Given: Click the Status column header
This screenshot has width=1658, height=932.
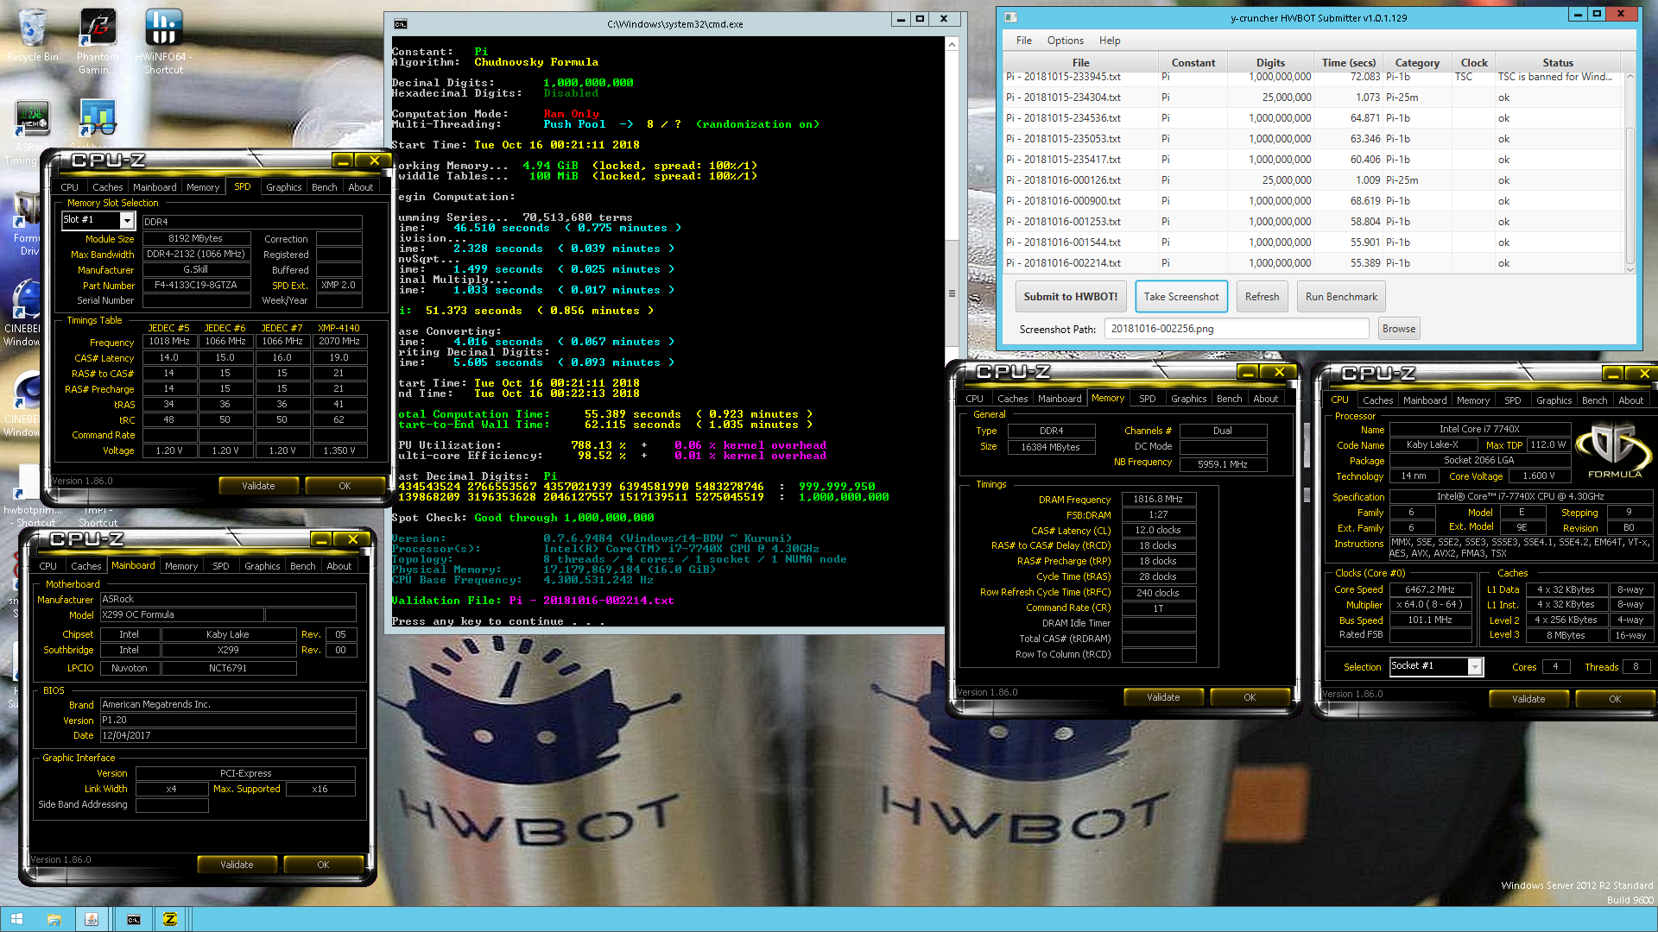Looking at the screenshot, I should [1557, 62].
